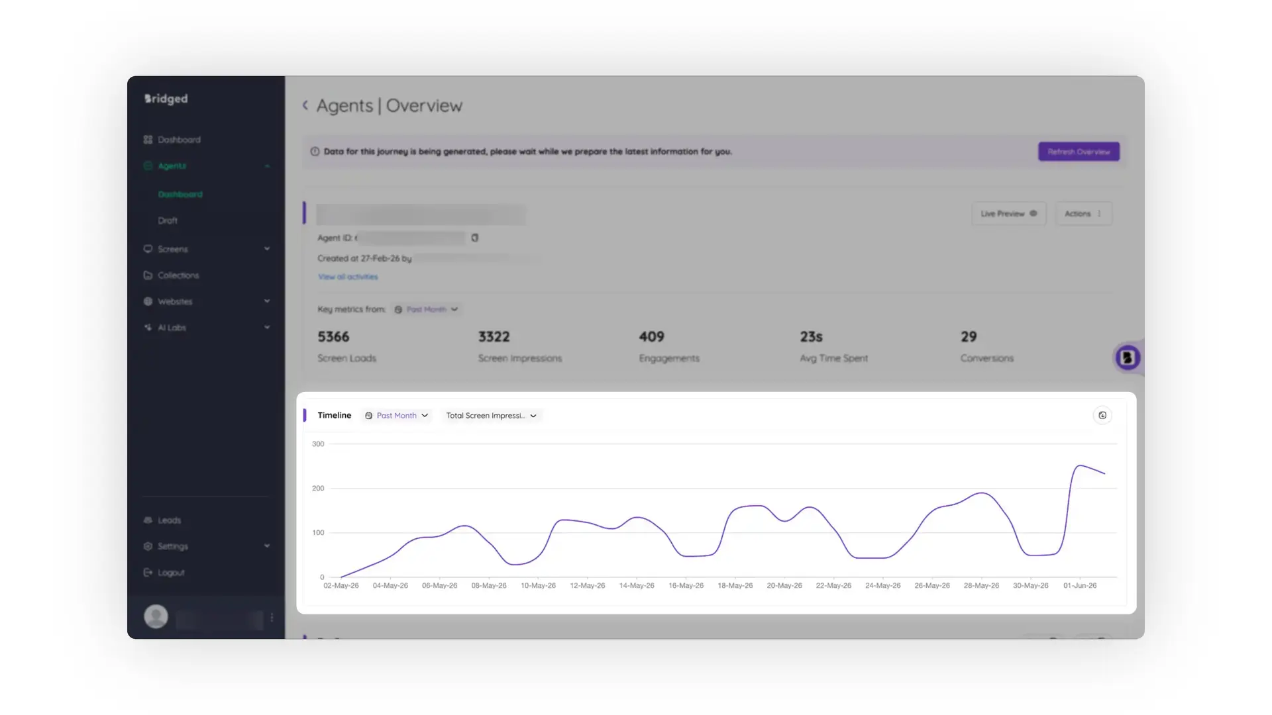Expand the Websites section chevron

click(x=267, y=301)
